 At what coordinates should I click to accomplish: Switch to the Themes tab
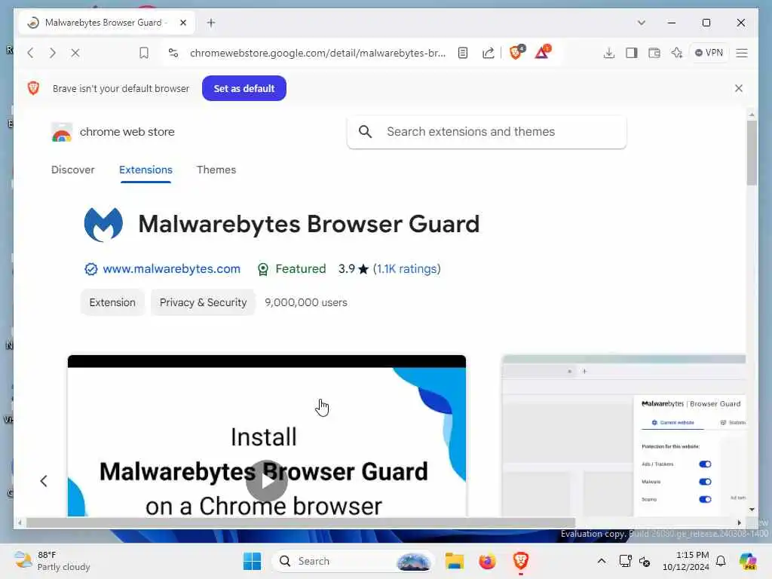click(x=216, y=170)
